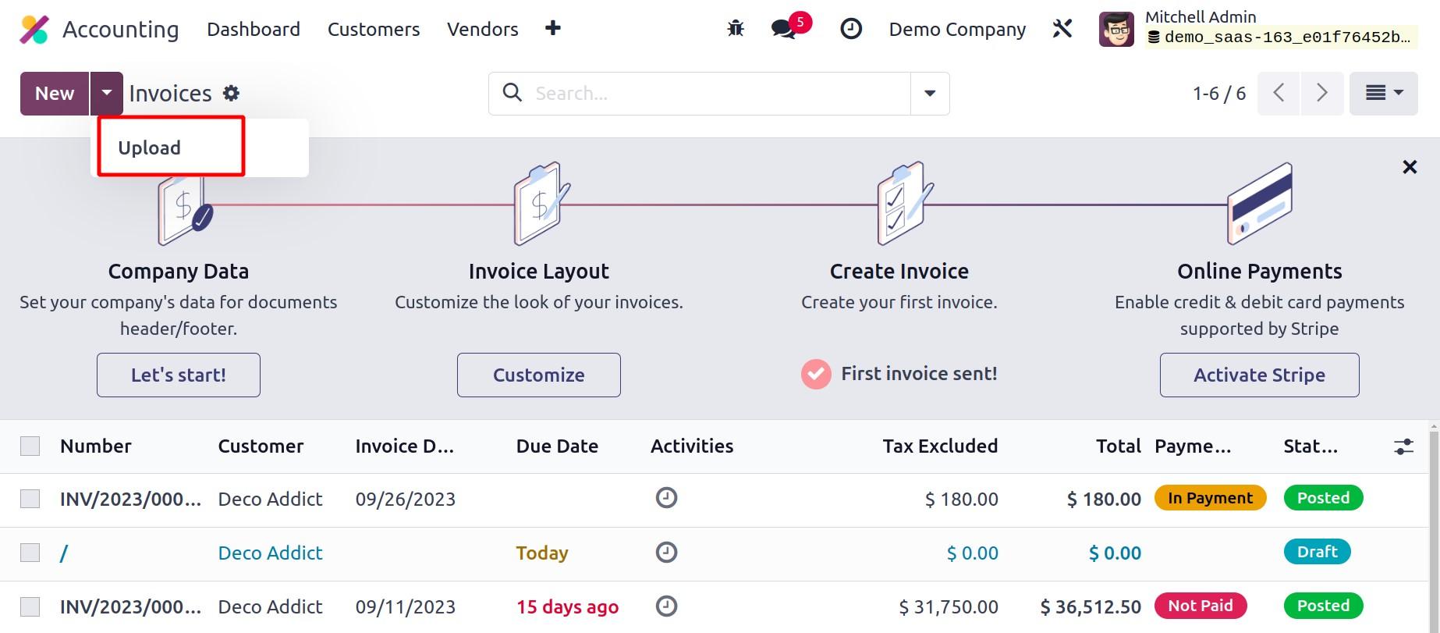Open the debug bug icon menu

736,29
